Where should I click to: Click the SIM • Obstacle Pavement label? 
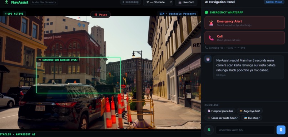pyautogui.click(x=178, y=14)
